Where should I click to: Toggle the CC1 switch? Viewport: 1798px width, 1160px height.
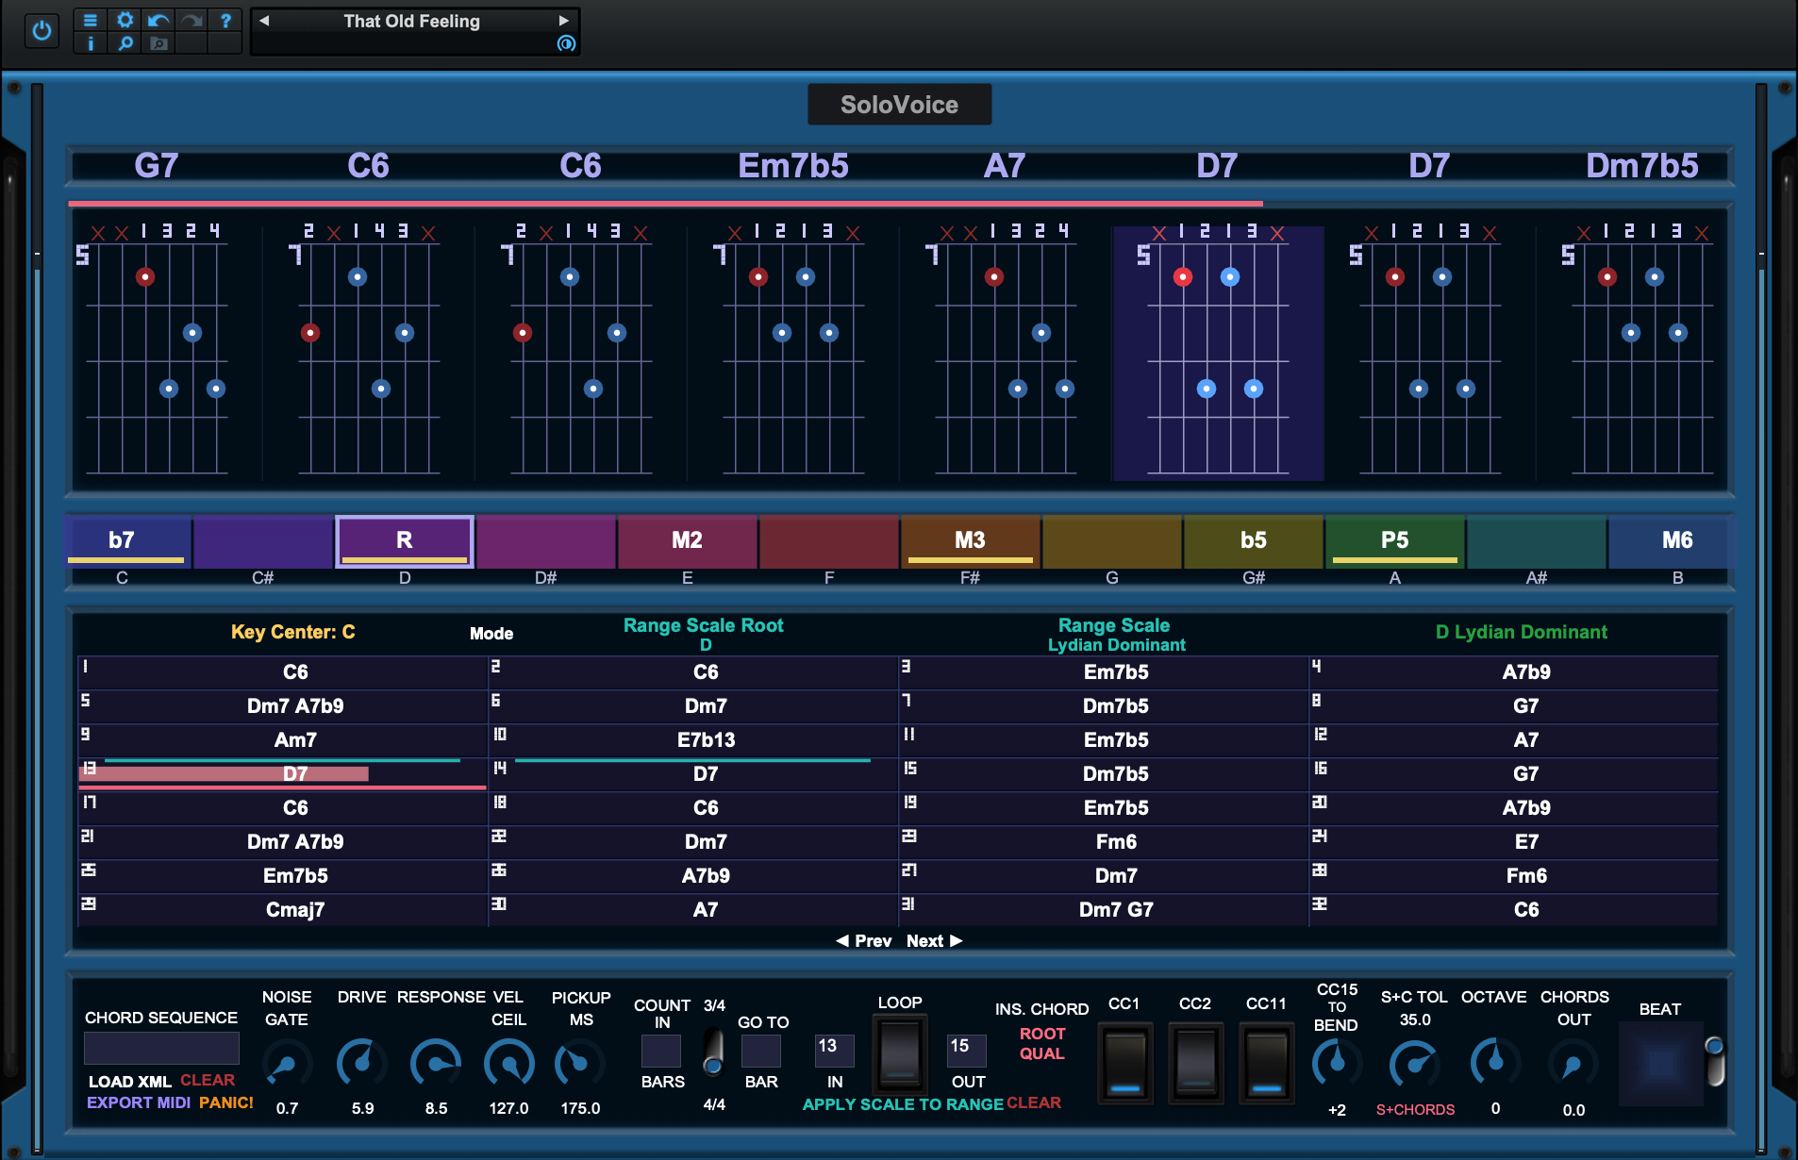1124,1064
